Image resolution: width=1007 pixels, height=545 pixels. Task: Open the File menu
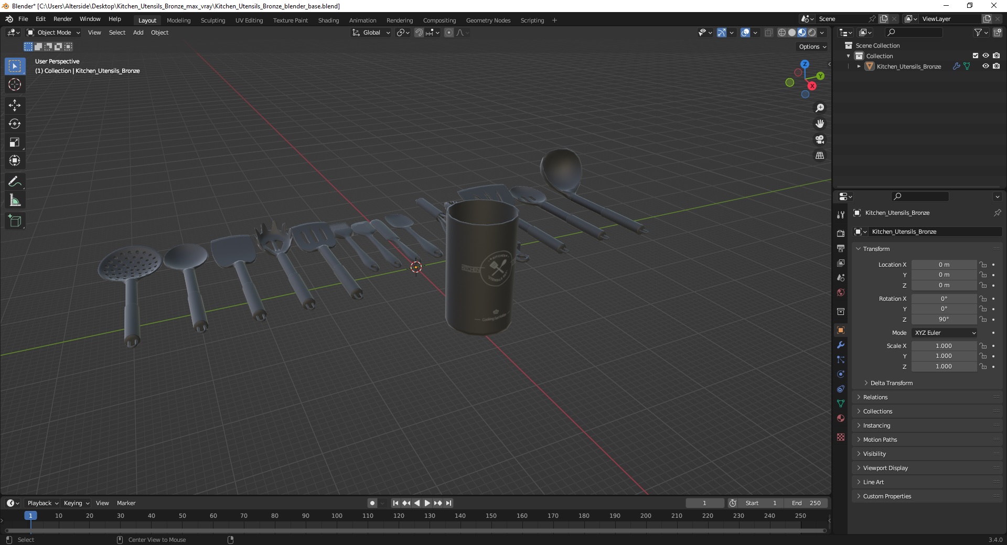pyautogui.click(x=23, y=19)
